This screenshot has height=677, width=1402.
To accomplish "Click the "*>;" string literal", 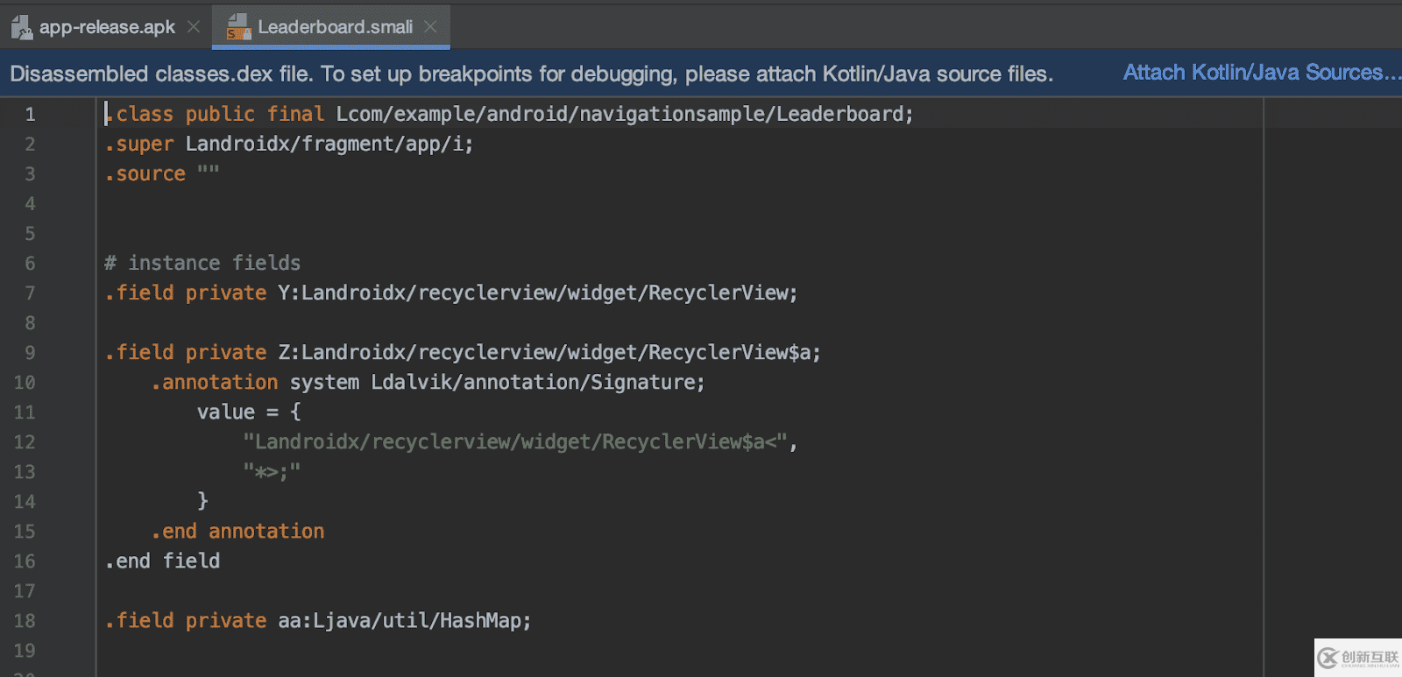I will [272, 471].
